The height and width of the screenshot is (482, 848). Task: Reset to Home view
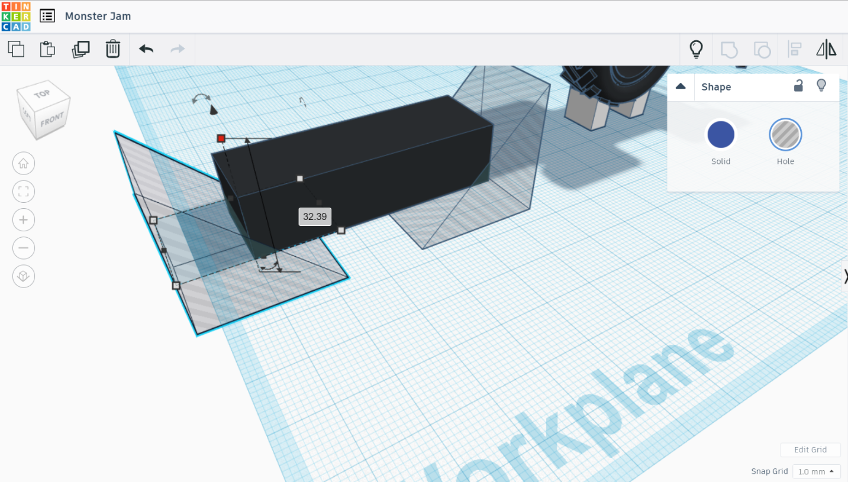pos(24,163)
